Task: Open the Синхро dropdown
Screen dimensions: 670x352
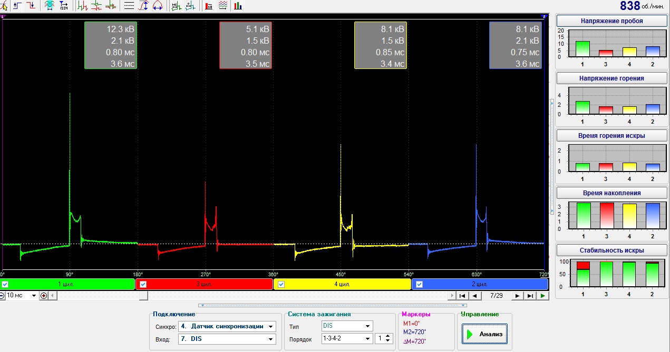Action: click(x=271, y=326)
